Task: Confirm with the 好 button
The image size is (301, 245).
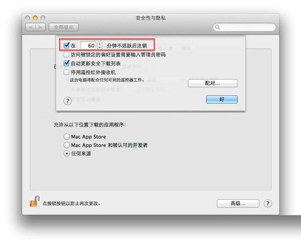Action: pos(222,99)
